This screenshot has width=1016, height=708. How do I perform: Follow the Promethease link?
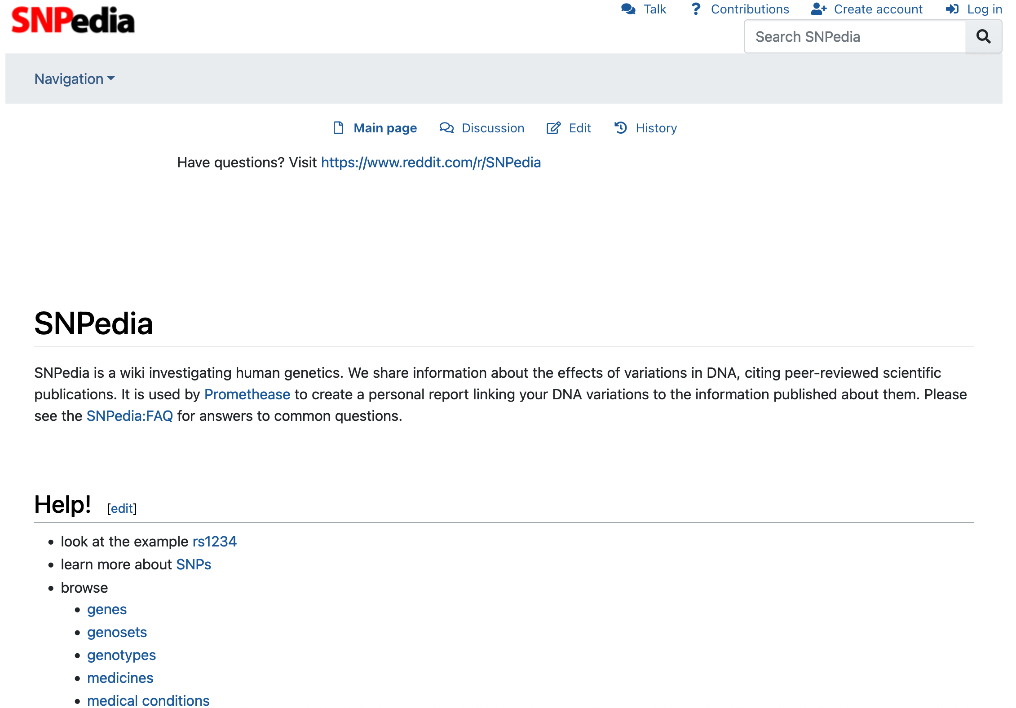(247, 394)
